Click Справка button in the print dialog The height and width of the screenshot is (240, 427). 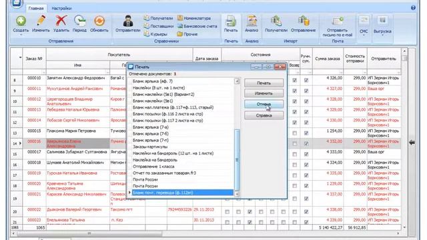tap(264, 115)
